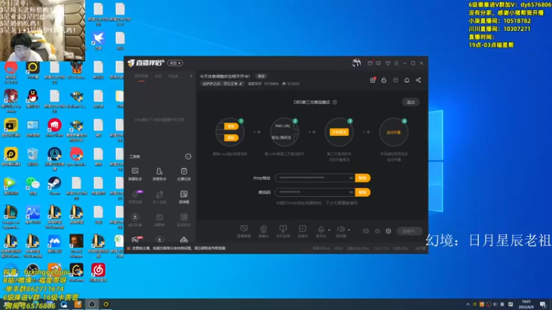
Task: Toggle preview eye icon in bottom bar
Action: click(377, 231)
